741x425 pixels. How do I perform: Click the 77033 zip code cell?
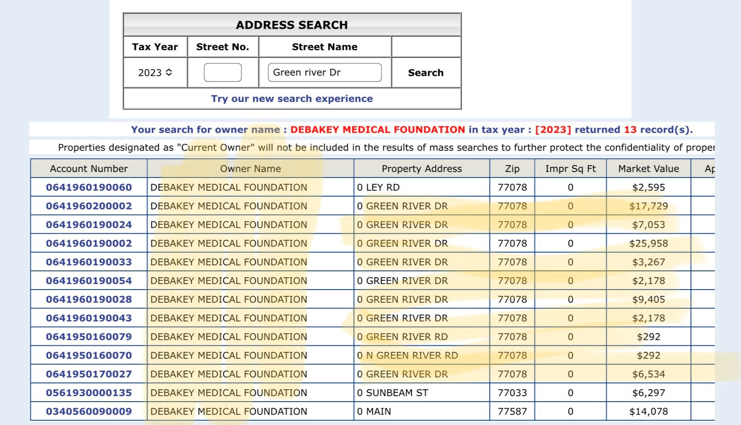(512, 393)
